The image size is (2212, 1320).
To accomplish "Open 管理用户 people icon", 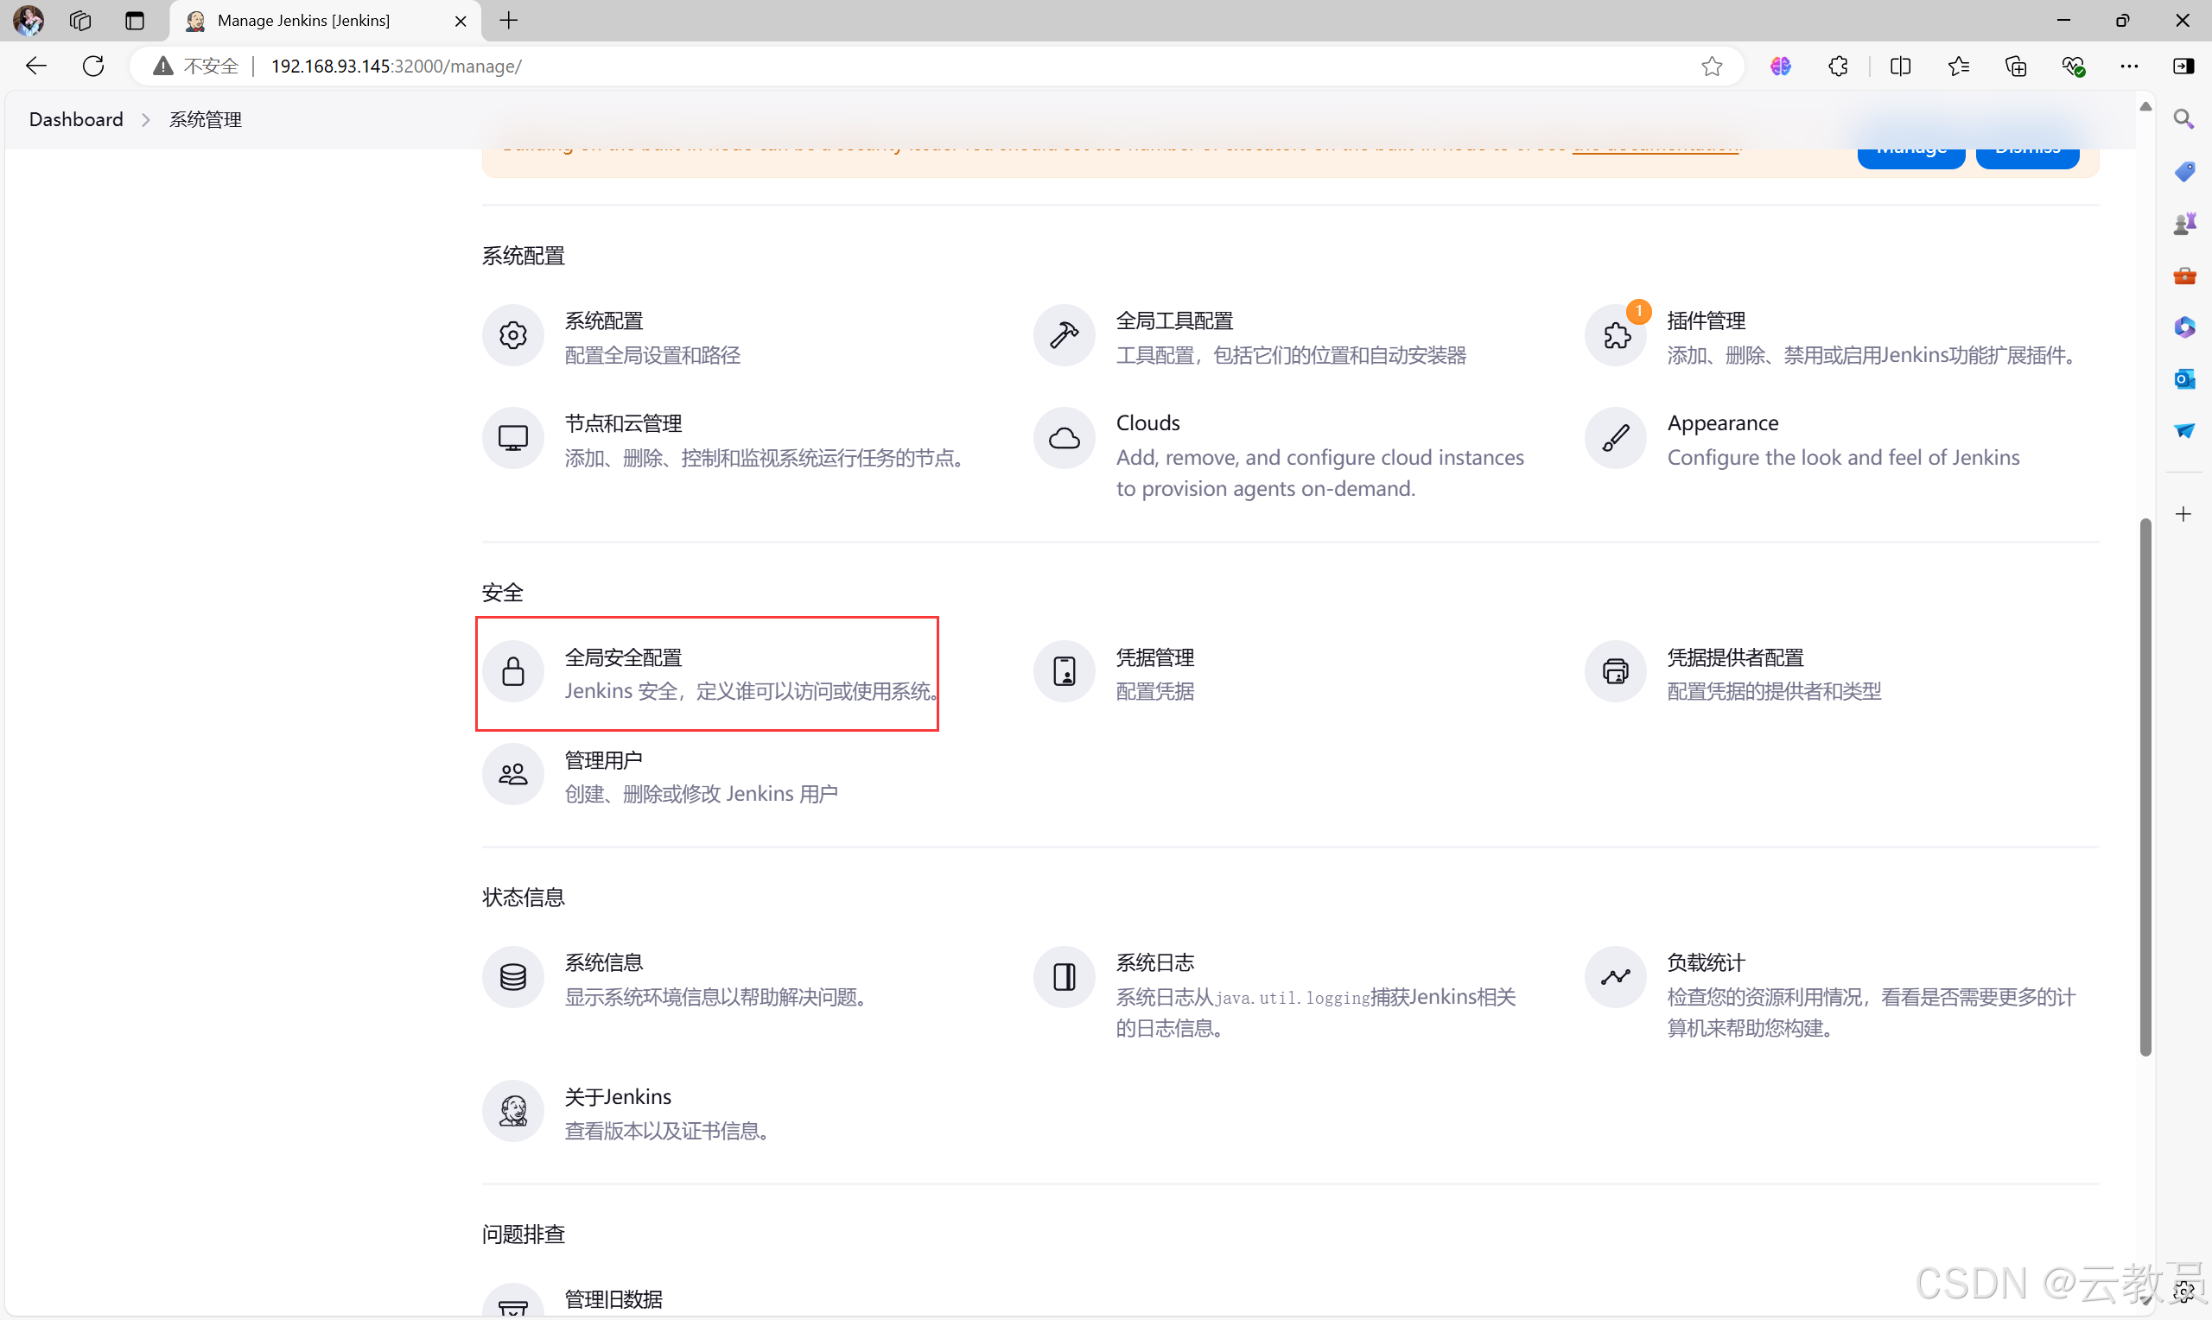I will [512, 774].
